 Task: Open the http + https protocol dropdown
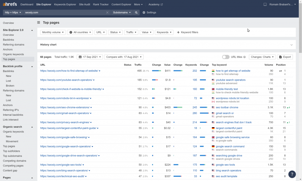click(x=13, y=12)
